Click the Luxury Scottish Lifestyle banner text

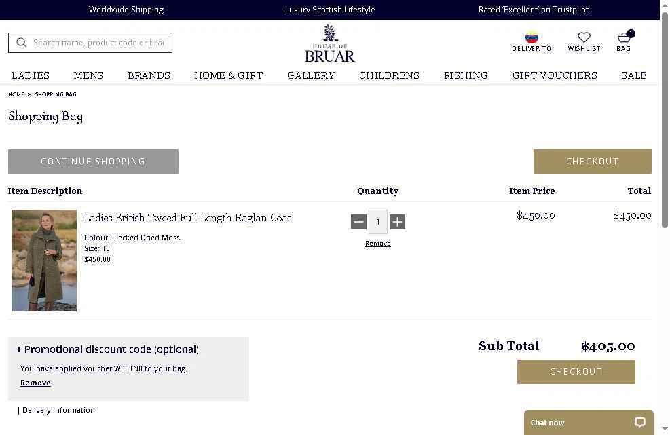pyautogui.click(x=330, y=10)
